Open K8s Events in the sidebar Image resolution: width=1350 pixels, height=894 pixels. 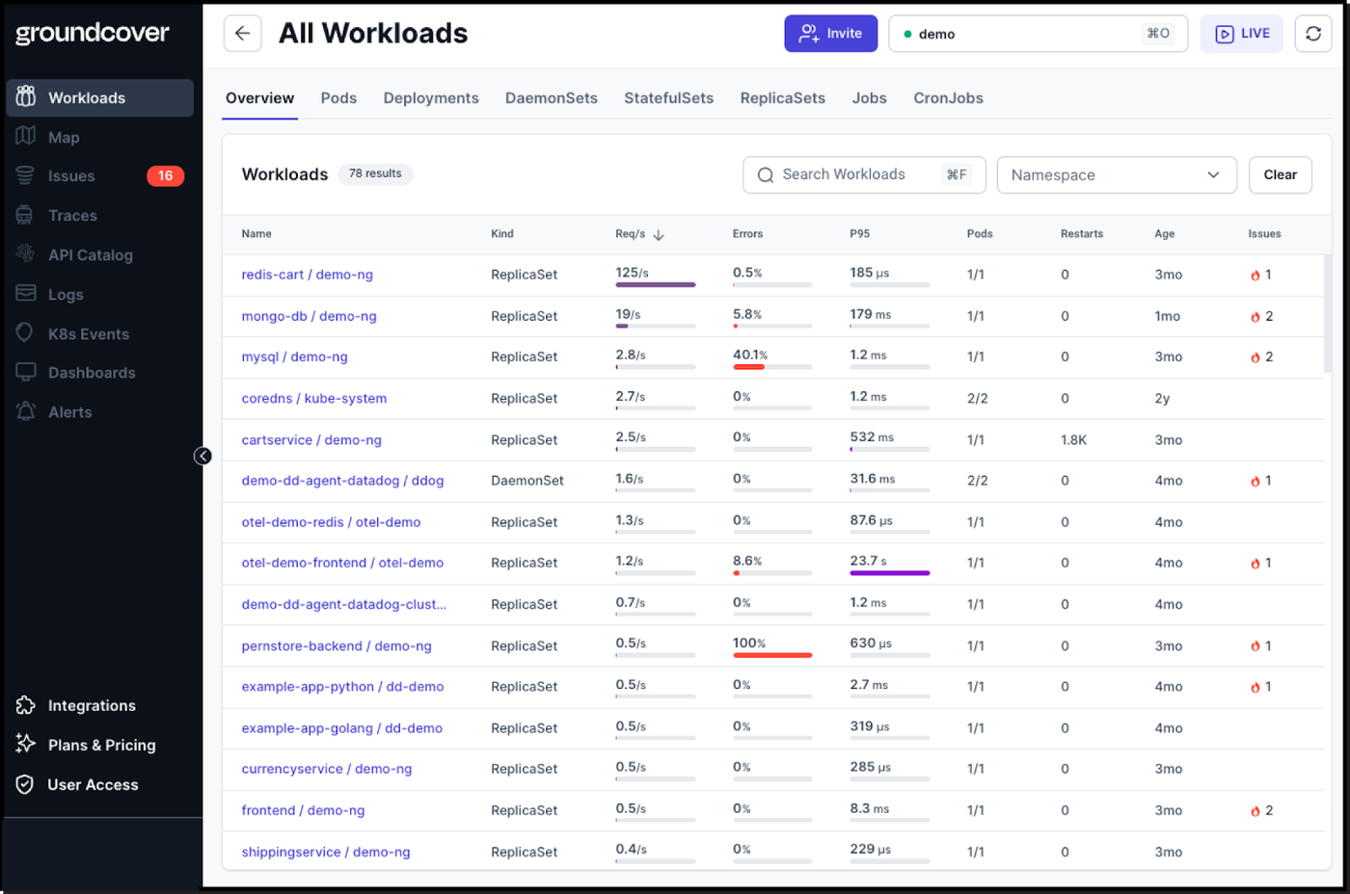point(88,333)
